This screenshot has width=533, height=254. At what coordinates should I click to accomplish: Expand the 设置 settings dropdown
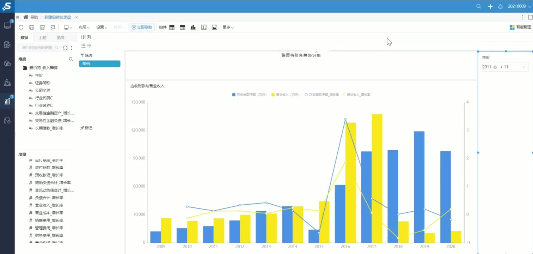point(101,27)
